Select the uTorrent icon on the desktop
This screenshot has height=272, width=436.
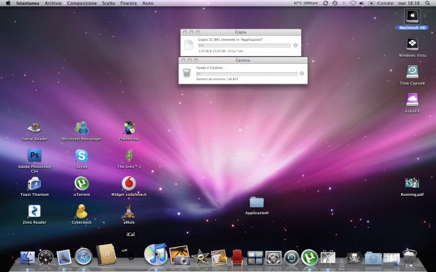coord(82,184)
